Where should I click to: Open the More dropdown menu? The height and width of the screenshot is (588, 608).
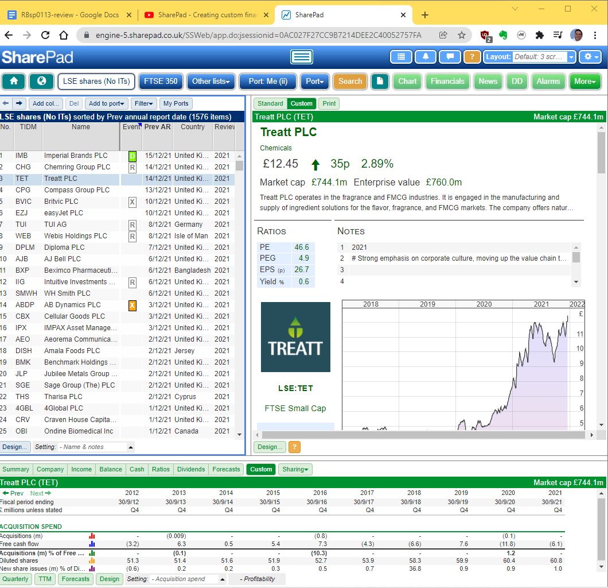tap(585, 81)
